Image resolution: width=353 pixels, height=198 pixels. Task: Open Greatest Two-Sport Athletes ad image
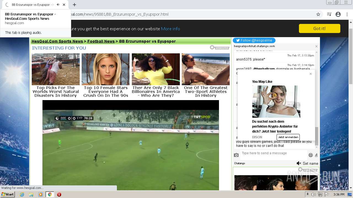tap(206, 69)
